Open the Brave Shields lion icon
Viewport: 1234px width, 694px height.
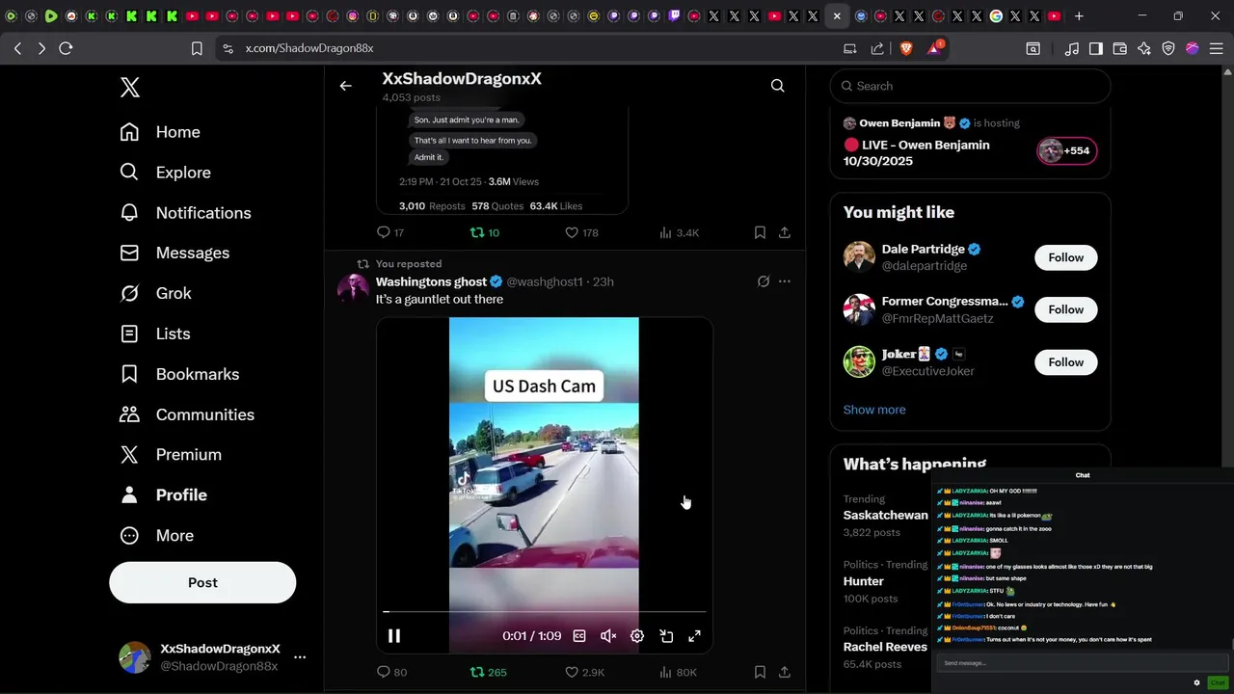(906, 48)
